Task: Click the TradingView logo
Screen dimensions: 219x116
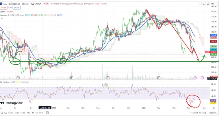Action: [x=11, y=103]
